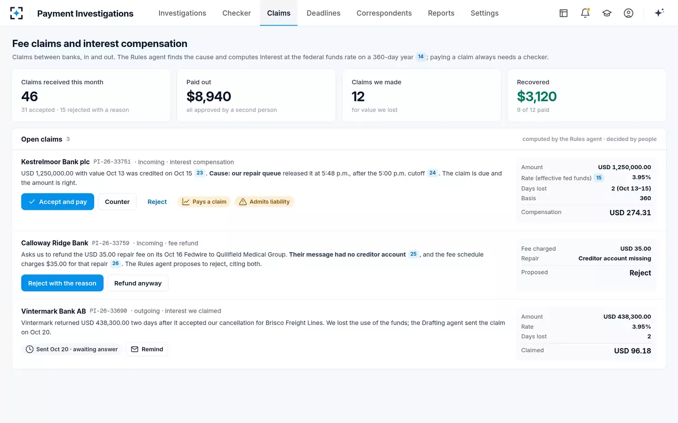Screen dimensions: 678x423
Task: Accept and pay the Kestrelmoor claim
Action: [x=57, y=202]
